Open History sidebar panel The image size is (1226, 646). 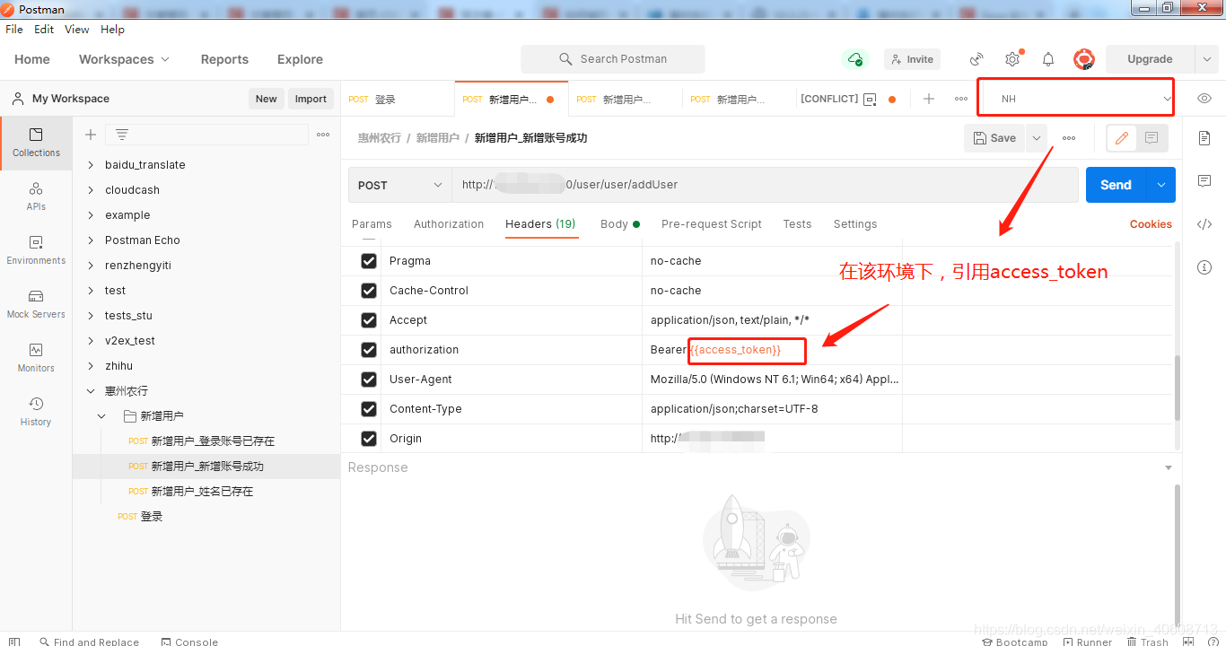(x=36, y=412)
